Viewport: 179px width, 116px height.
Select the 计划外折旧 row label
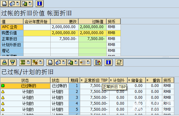(12, 45)
